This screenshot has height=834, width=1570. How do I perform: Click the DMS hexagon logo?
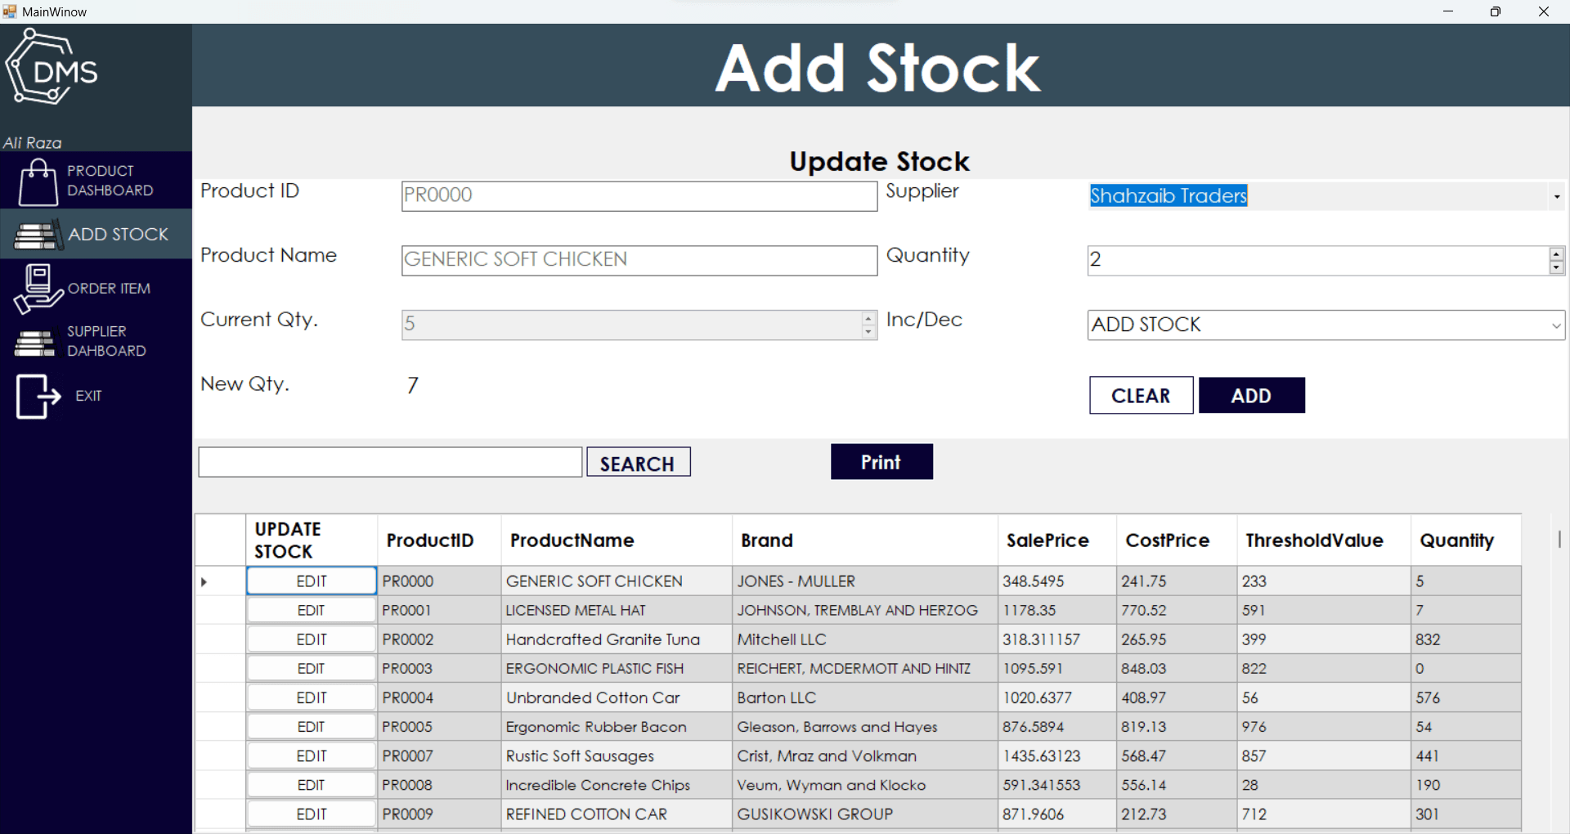[51, 67]
